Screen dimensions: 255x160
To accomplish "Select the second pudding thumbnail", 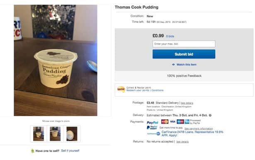I will [55, 133].
